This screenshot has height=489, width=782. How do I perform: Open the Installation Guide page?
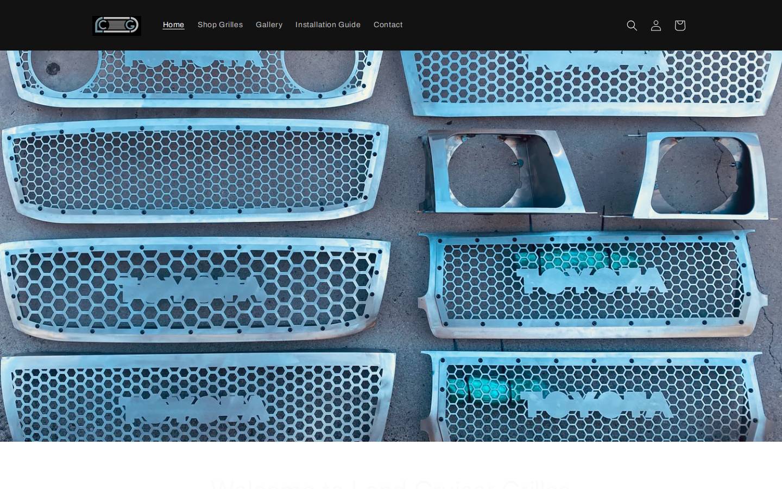tap(327, 25)
